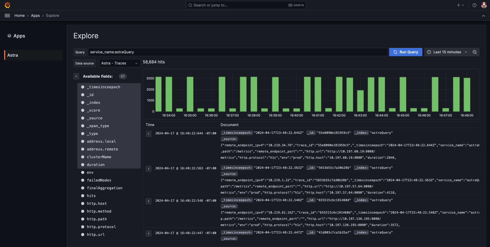Toggle the clusterName field
The width and height of the screenshot is (490, 247).
tap(109, 157)
